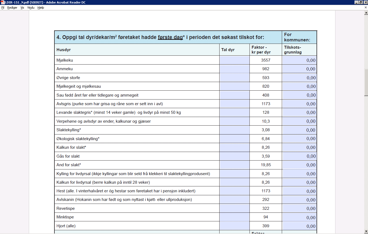Viewport: 368px width, 234px height.
Task: Click the scrollbar down arrow
Action: [x=366, y=231]
